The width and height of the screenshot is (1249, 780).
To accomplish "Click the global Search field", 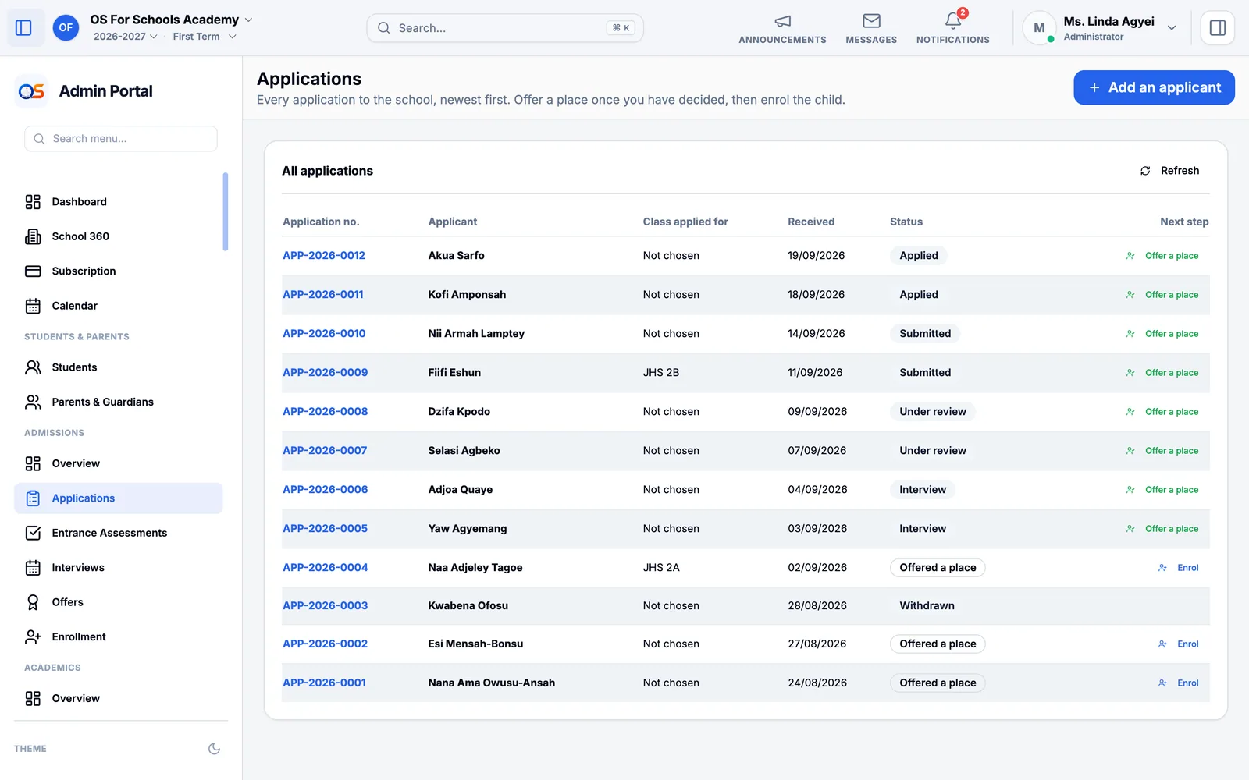I will tap(505, 28).
